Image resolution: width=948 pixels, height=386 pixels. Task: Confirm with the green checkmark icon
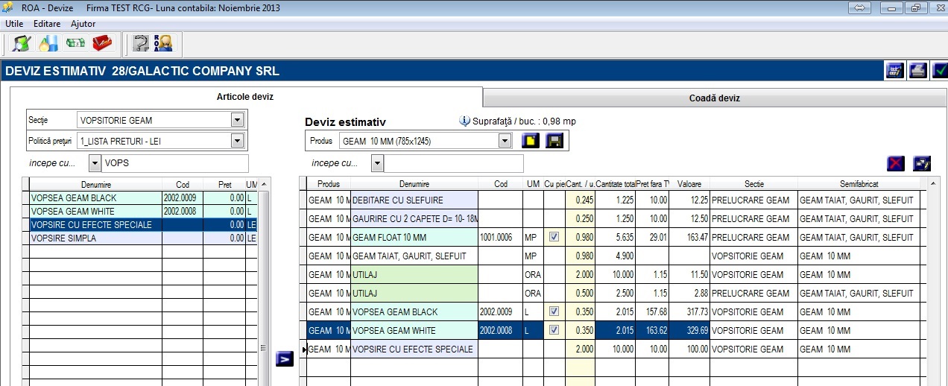[940, 71]
